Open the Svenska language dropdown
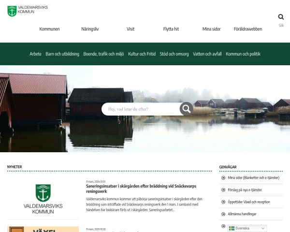Viewport: 290px width, 232px height. 247,228
